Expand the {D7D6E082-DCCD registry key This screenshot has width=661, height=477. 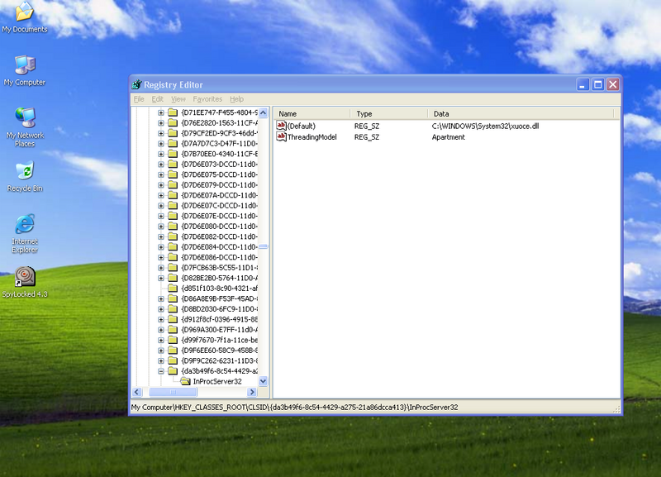161,236
